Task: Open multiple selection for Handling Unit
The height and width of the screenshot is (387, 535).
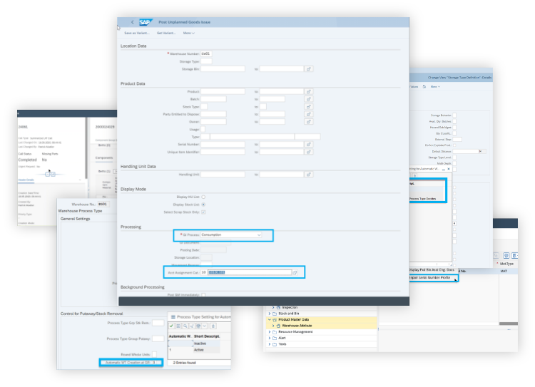Action: (x=308, y=174)
